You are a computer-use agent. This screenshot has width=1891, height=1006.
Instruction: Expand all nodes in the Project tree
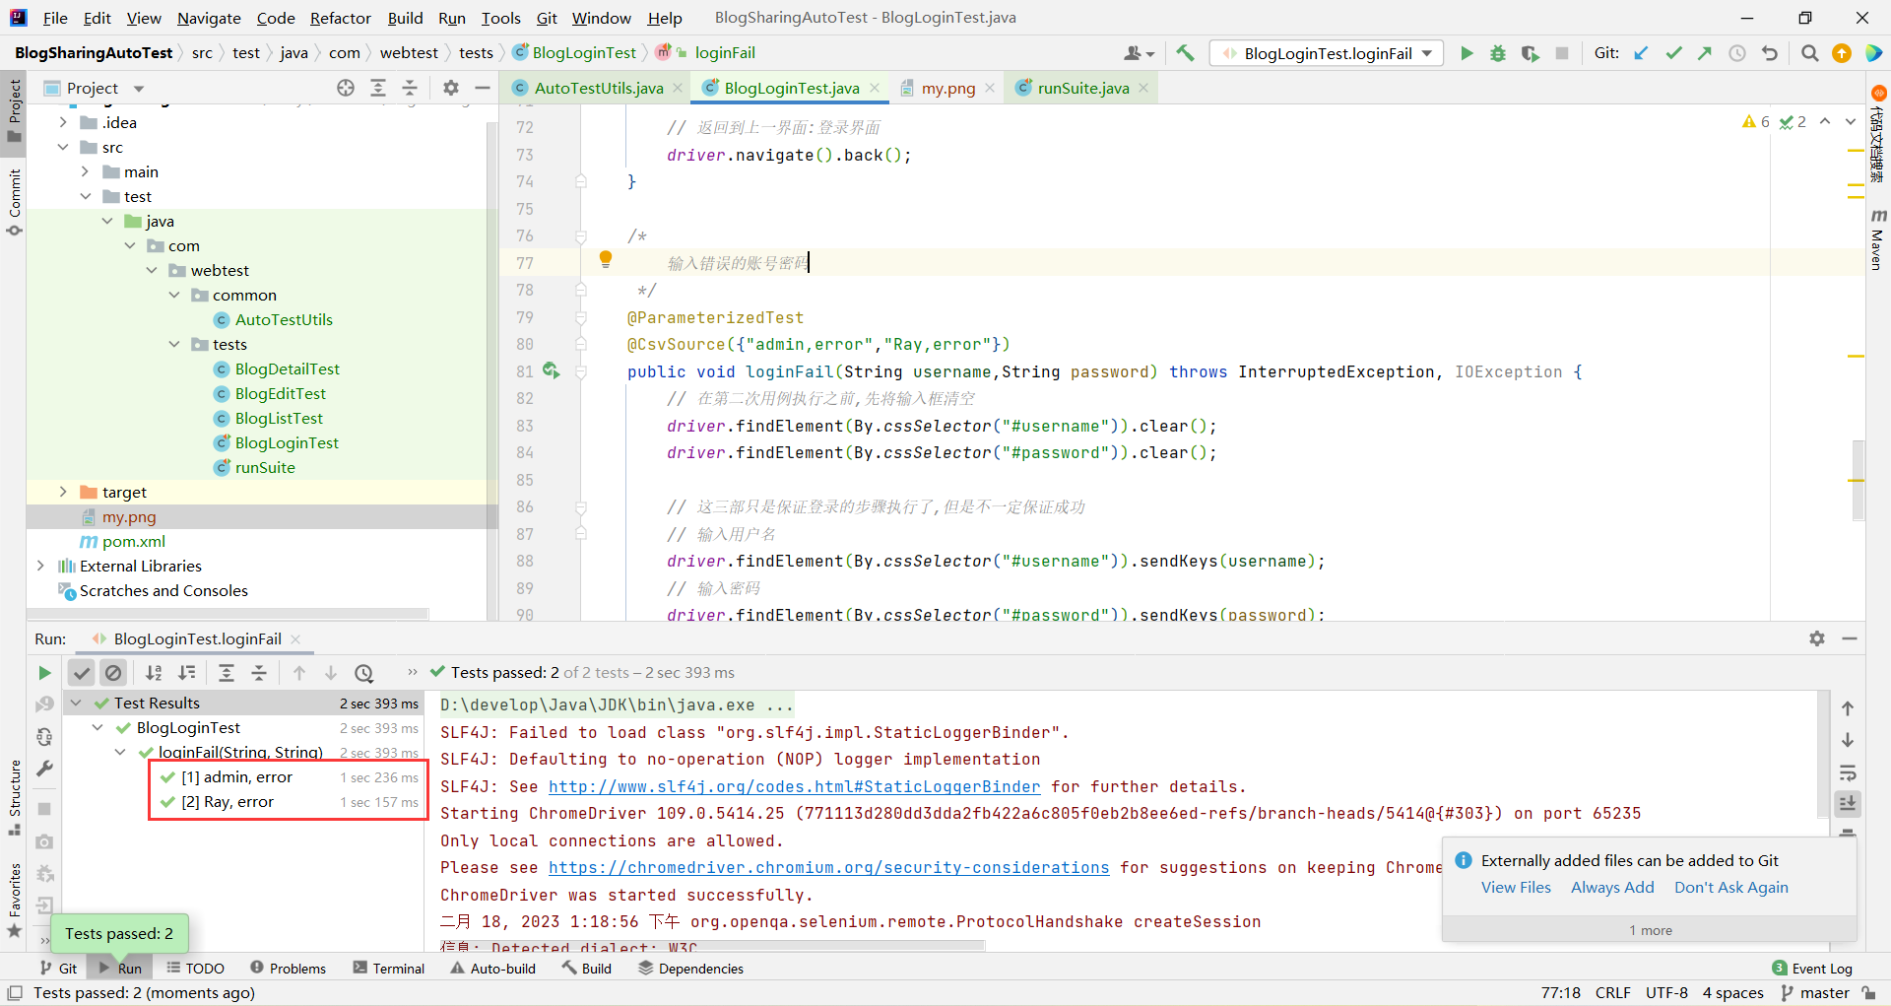click(378, 88)
